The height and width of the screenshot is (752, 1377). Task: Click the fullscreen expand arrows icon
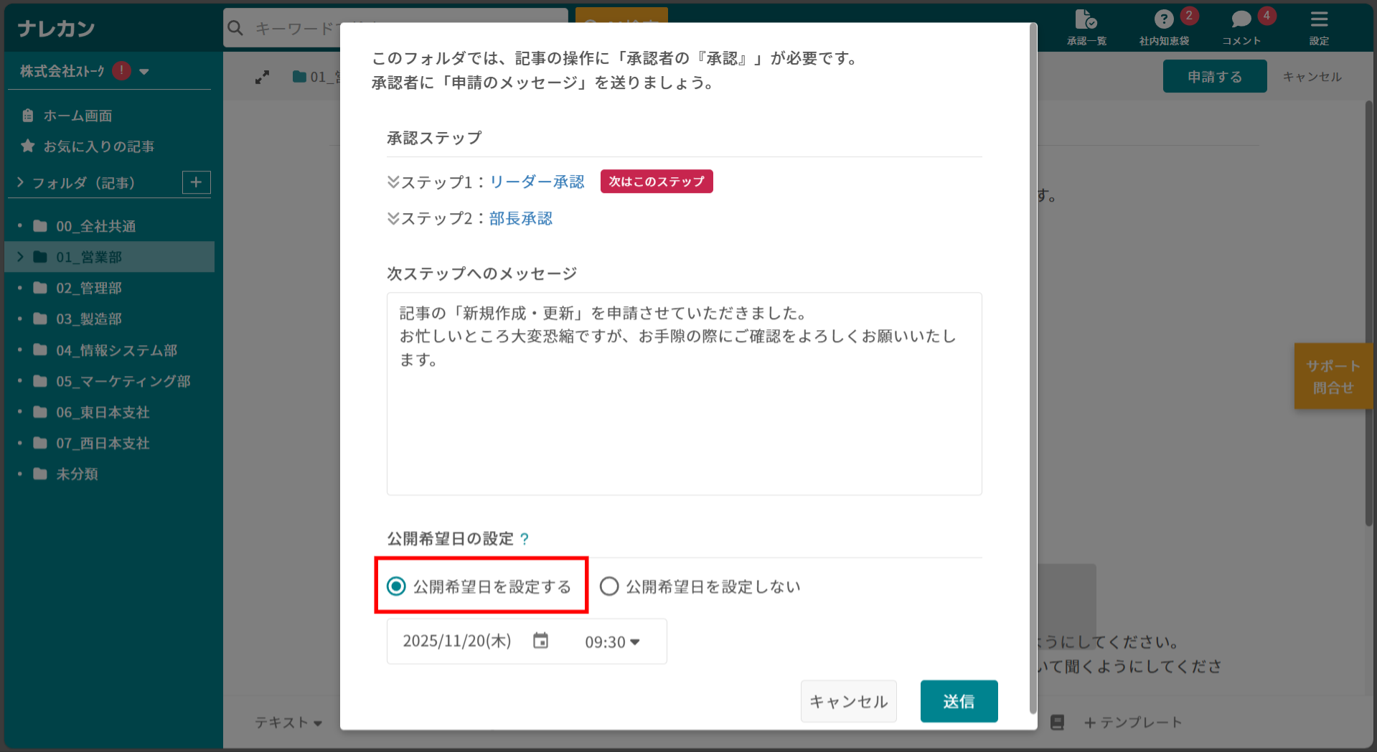click(x=263, y=76)
